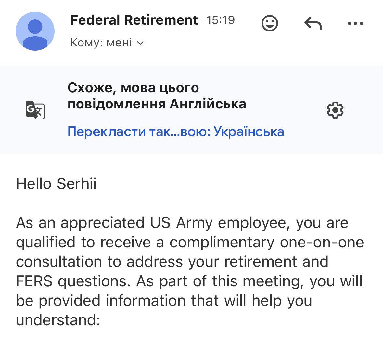Tap the word FERS in the email body
The image size is (383, 337).
point(34,281)
